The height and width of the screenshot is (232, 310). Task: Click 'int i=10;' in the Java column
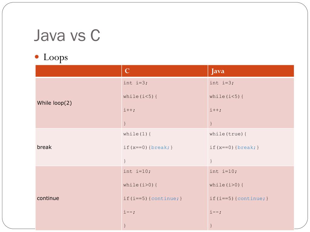(223, 171)
